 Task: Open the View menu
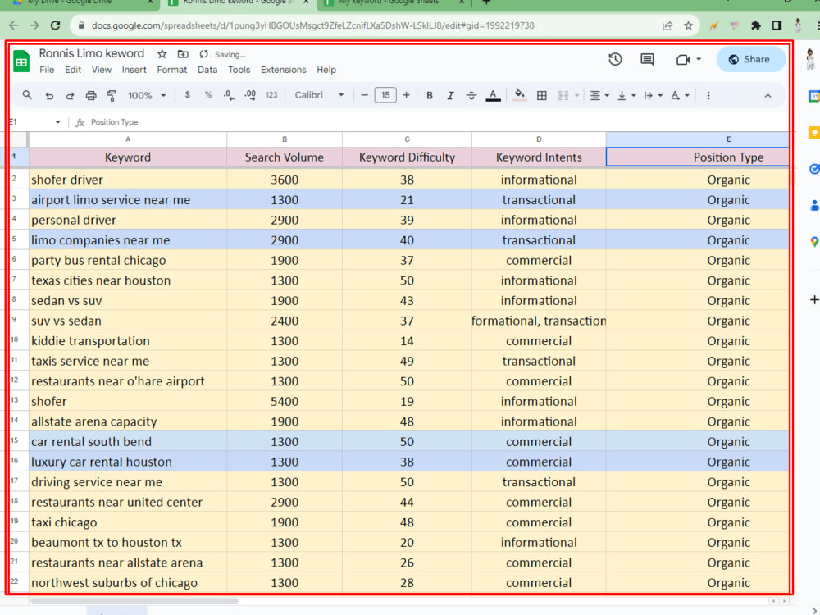102,70
